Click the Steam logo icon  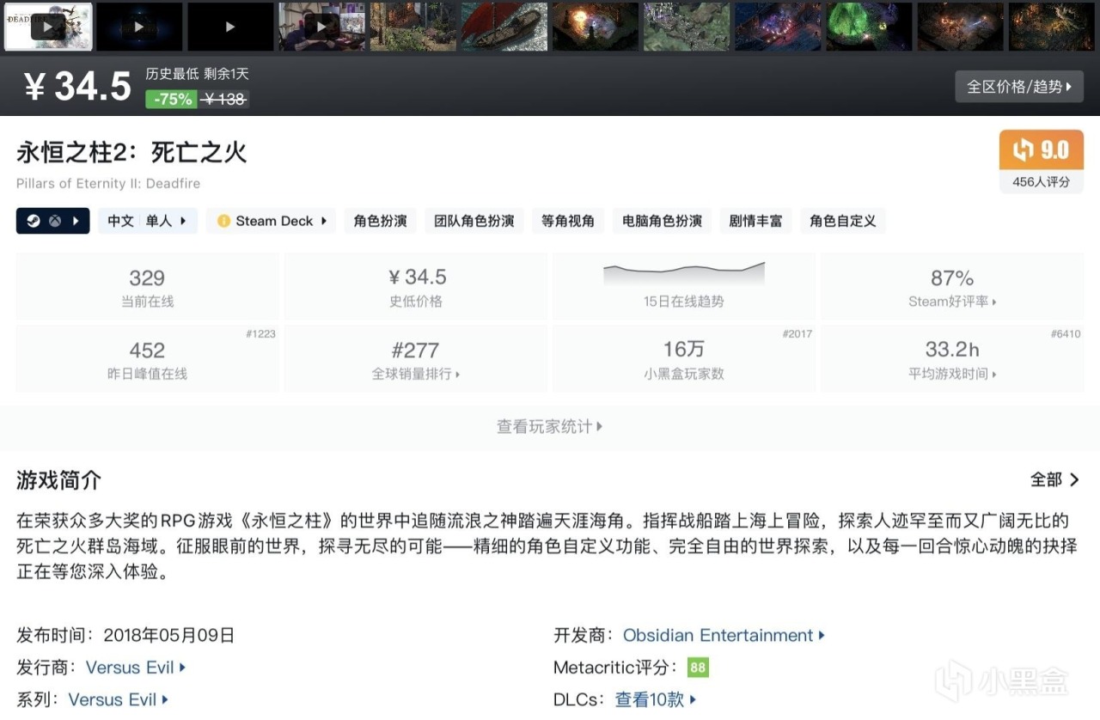point(33,221)
